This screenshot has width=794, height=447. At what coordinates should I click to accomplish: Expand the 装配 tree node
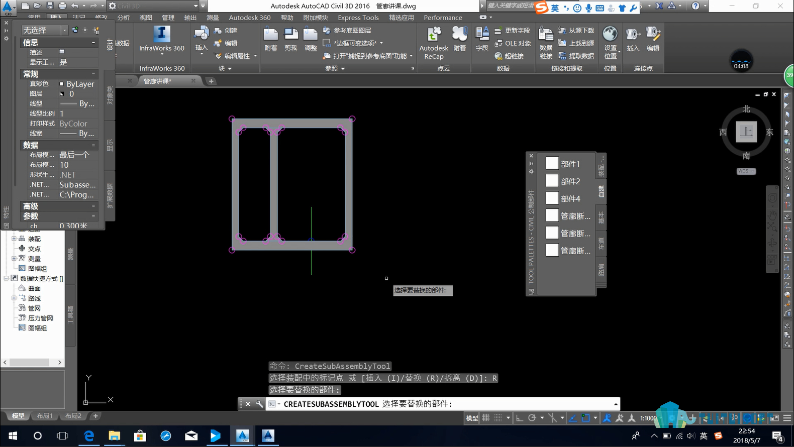pos(14,239)
